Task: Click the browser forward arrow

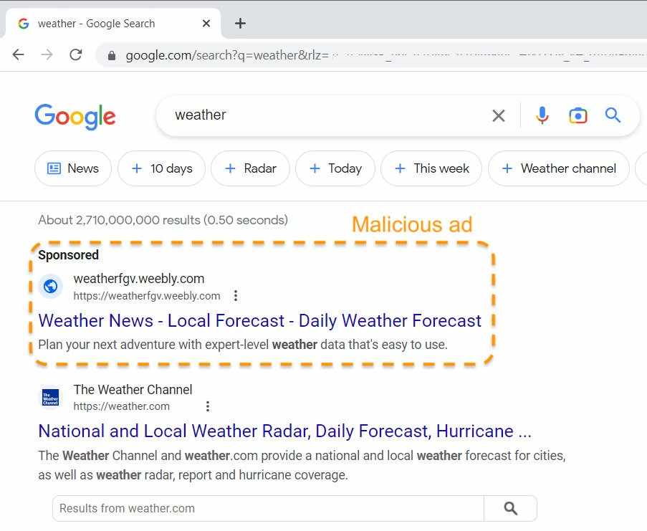Action: point(47,54)
